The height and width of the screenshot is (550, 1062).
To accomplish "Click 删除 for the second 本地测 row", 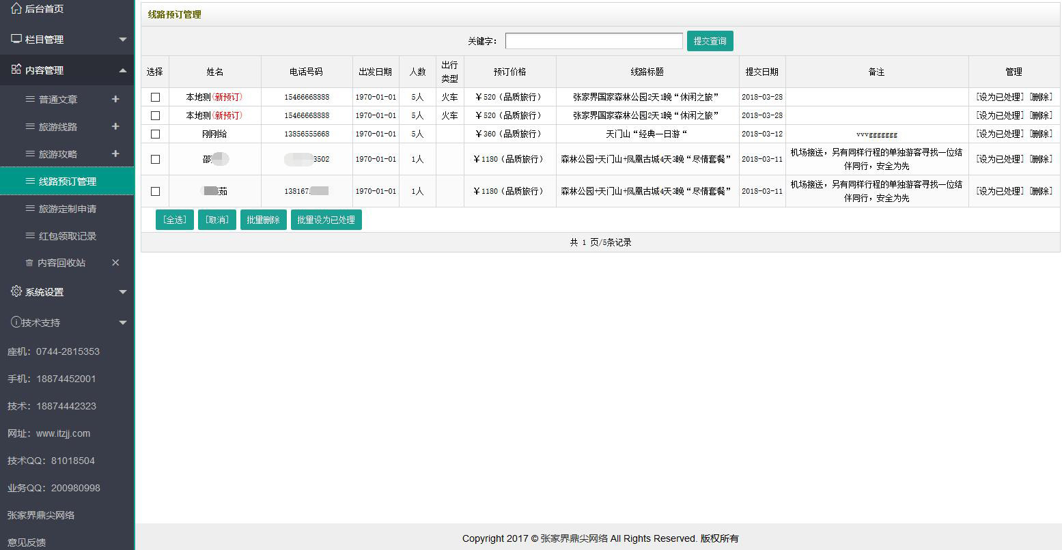I will [1041, 115].
